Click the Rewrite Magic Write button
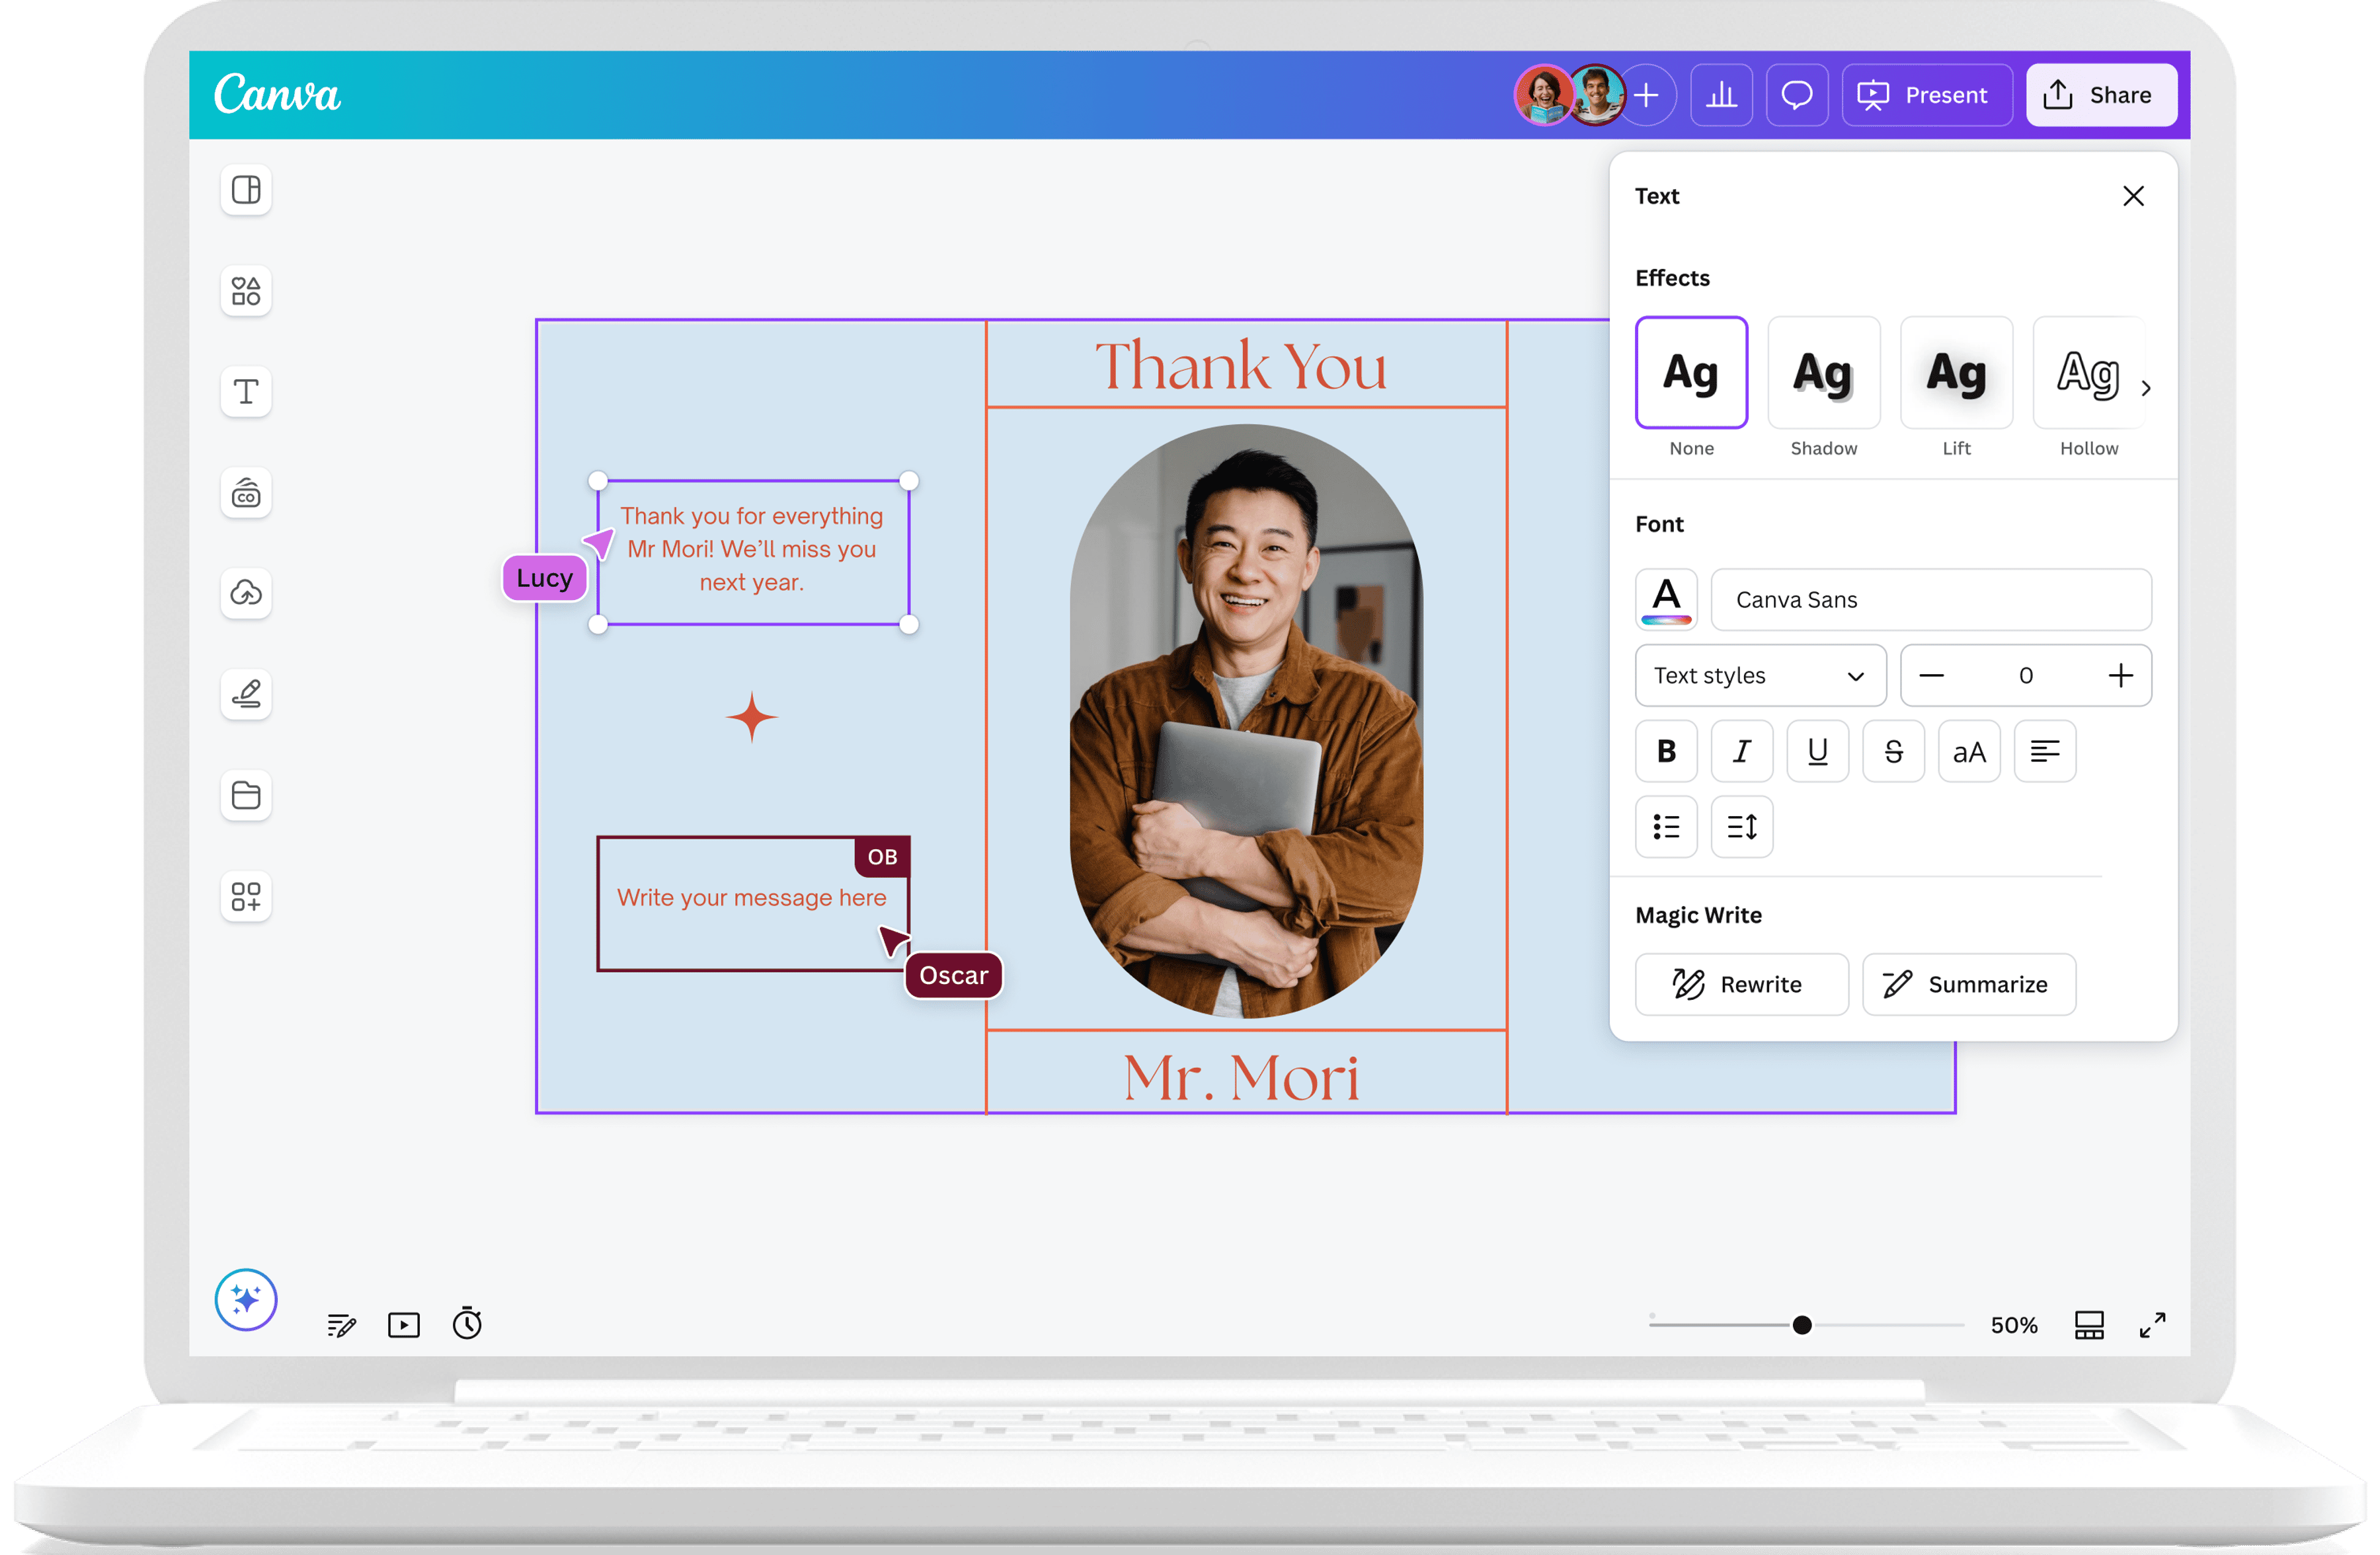This screenshot has height=1555, width=2380. pos(1741,985)
